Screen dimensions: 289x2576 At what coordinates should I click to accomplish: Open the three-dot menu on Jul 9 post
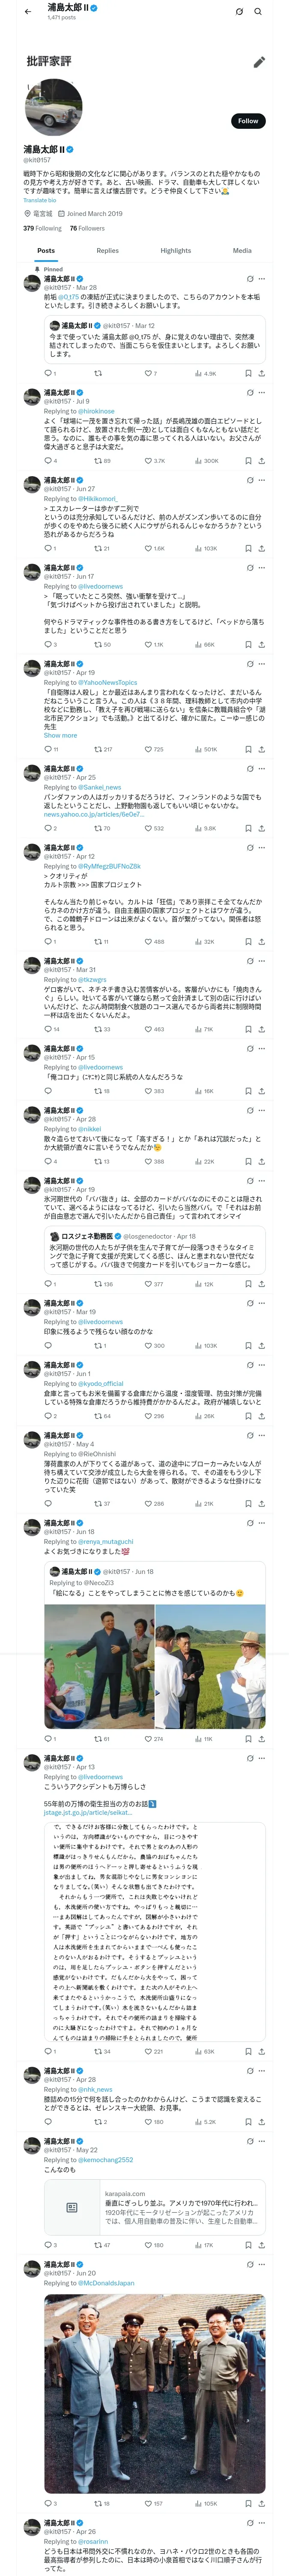(261, 393)
